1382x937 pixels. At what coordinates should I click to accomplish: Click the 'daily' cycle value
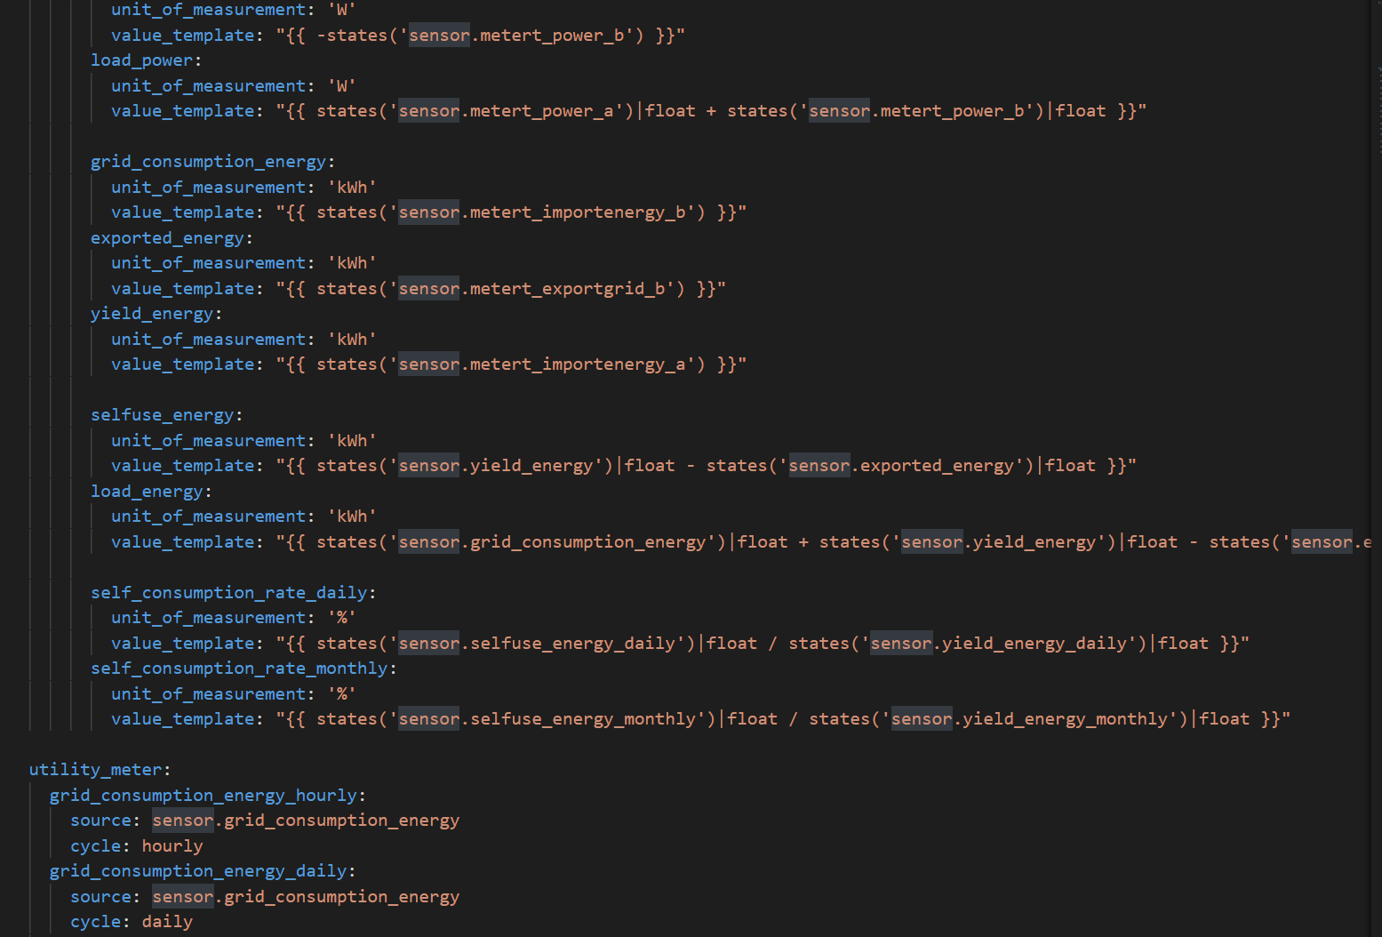coord(167,922)
